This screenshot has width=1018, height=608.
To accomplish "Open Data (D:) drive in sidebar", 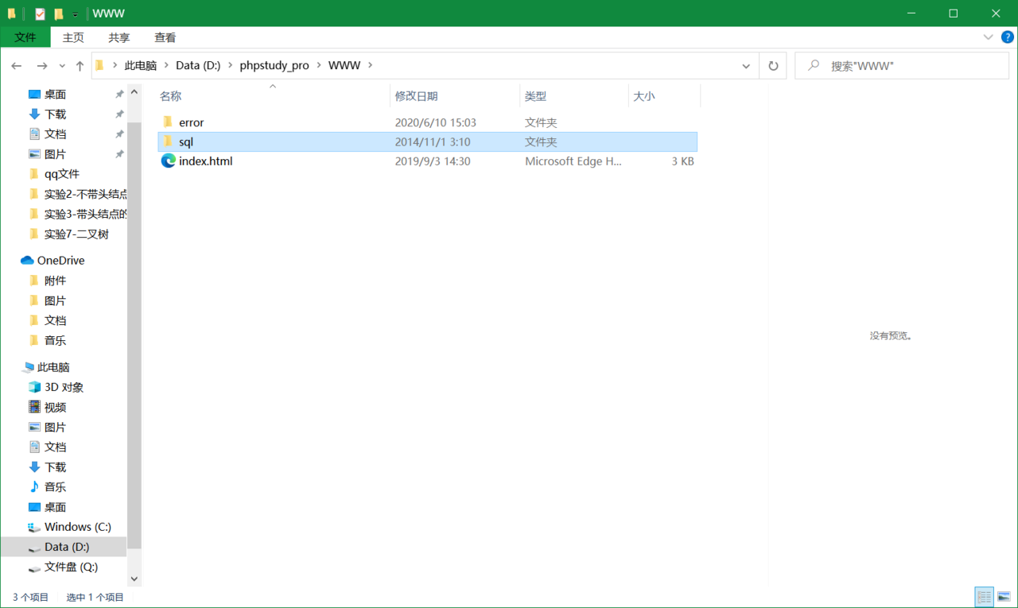I will coord(67,547).
